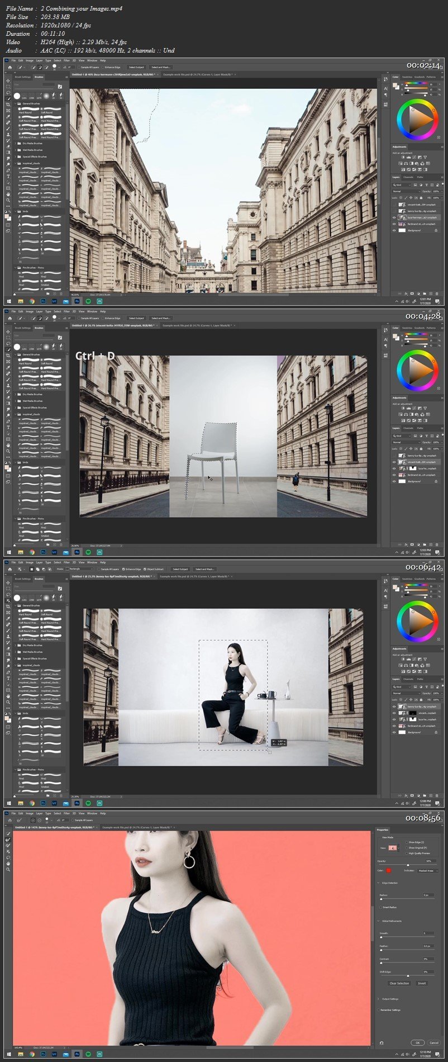Click reset workspace icon beside OK in 00:08:56 frame
This screenshot has width=448, height=1062.
pyautogui.click(x=382, y=1043)
